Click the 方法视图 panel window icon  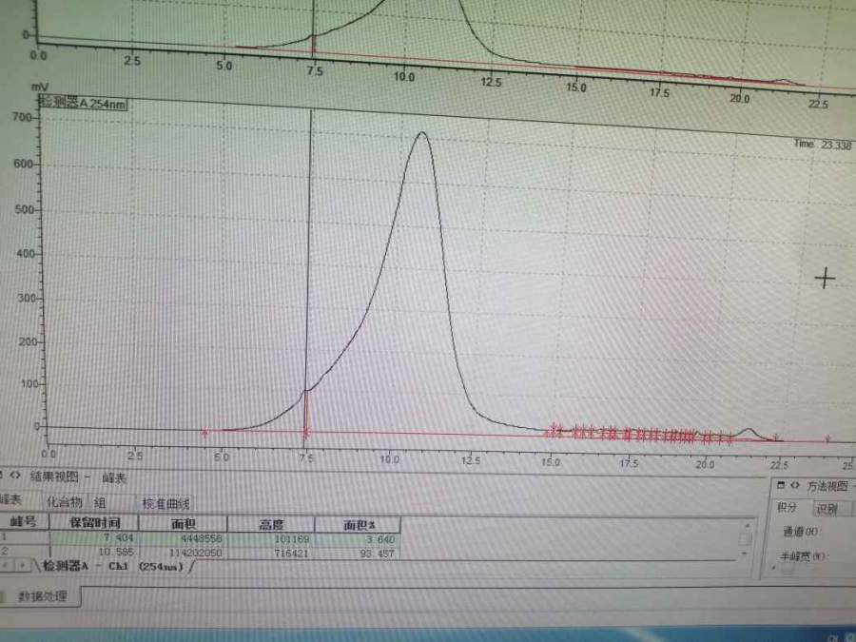(x=781, y=485)
